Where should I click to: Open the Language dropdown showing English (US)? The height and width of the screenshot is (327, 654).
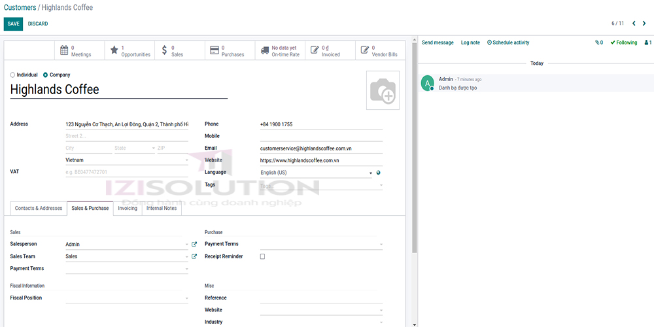click(x=316, y=173)
